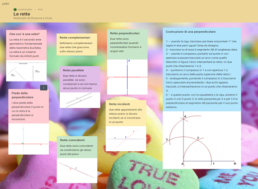Click the Costruzione instructions body text

pyautogui.click(x=202, y=74)
